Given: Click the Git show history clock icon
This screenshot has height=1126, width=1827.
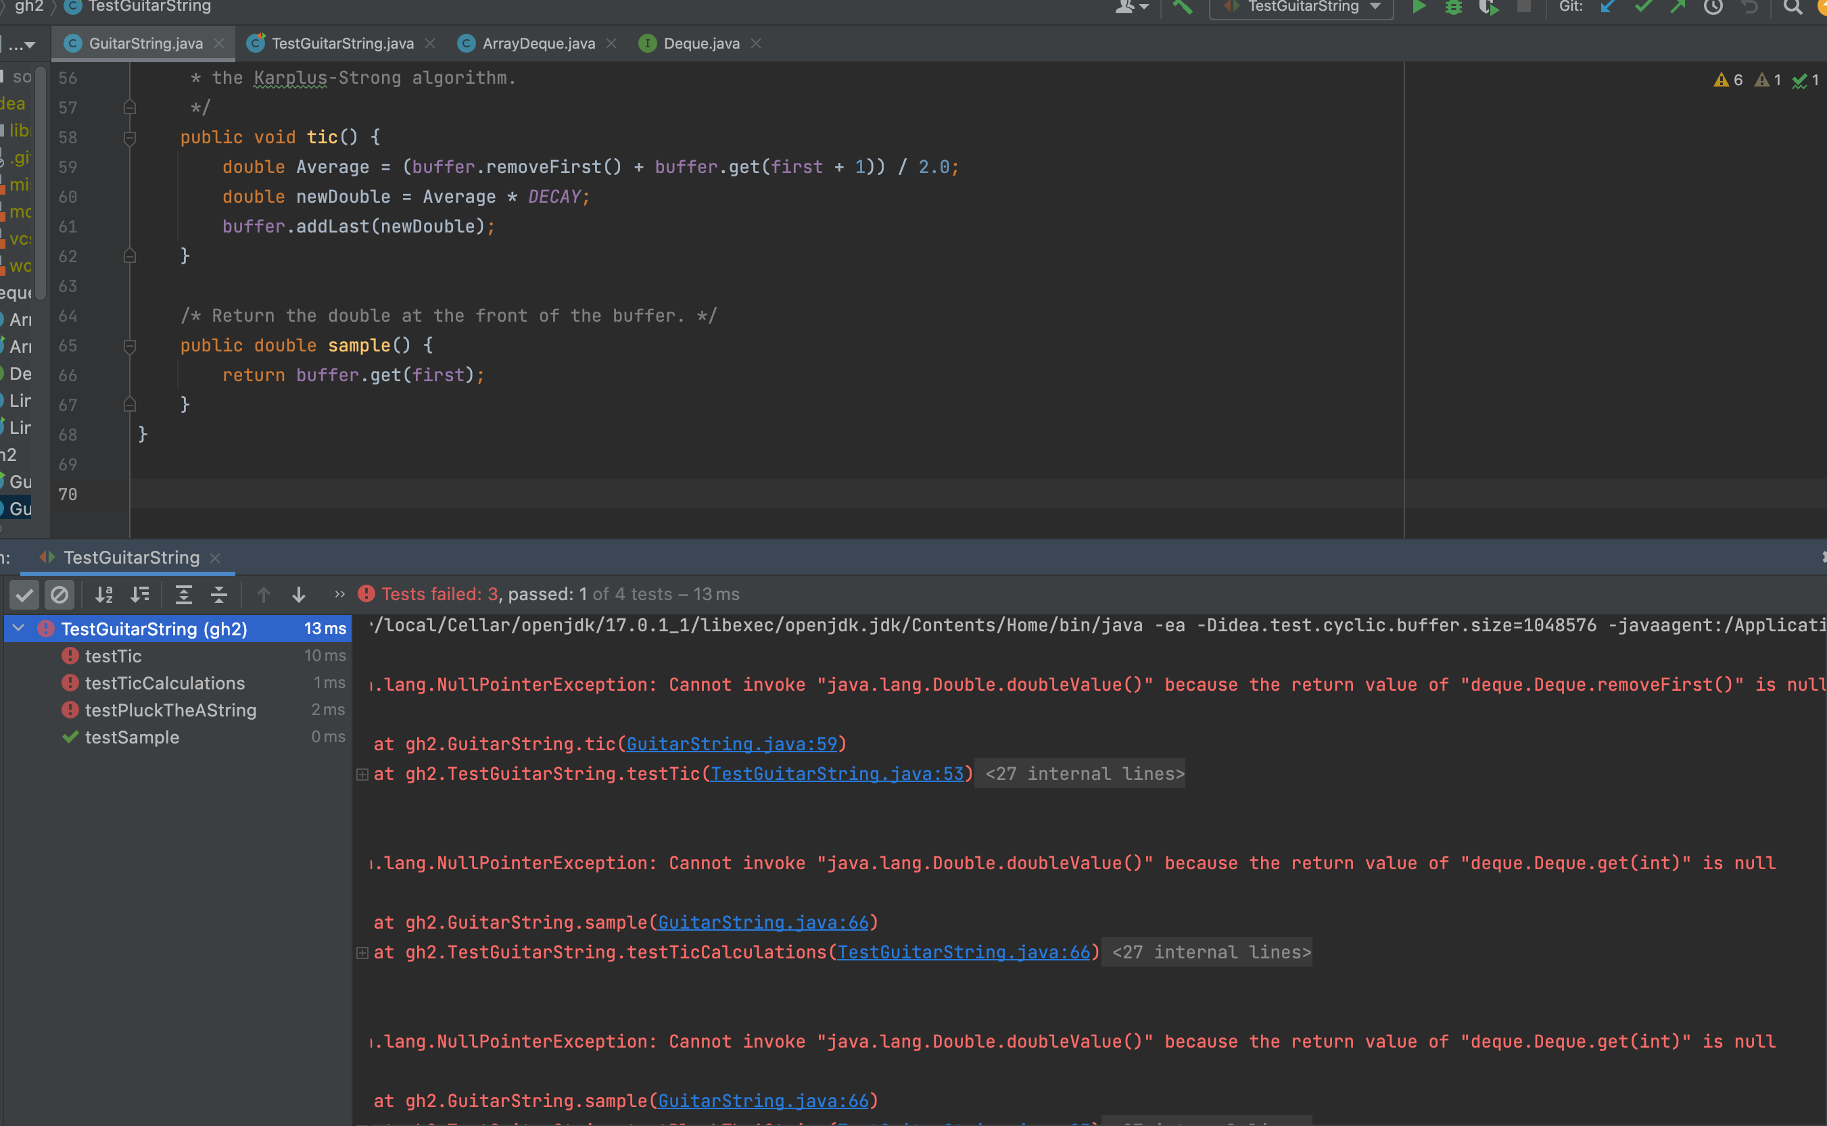Looking at the screenshot, I should pos(1713,7).
